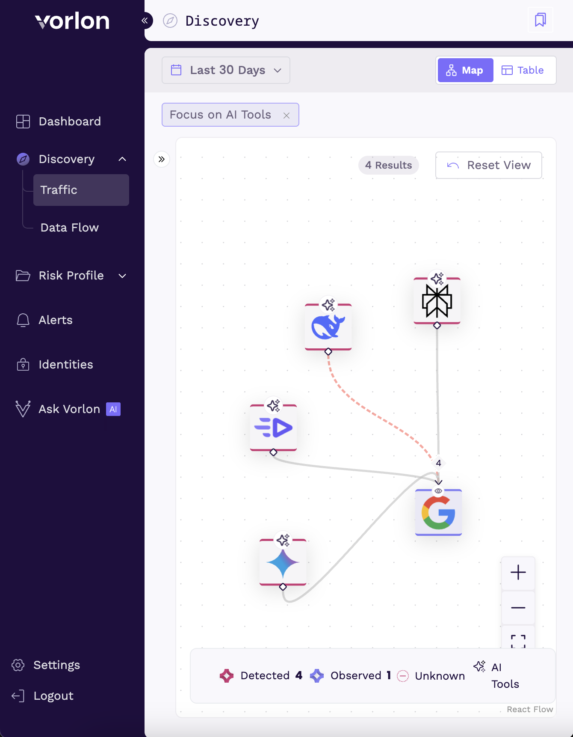Expand the Risk Profile section
The height and width of the screenshot is (737, 573).
point(122,276)
